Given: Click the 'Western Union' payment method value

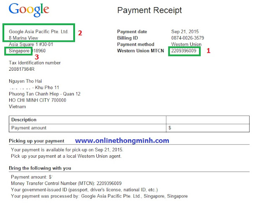Looking at the screenshot, I should coord(186,44).
